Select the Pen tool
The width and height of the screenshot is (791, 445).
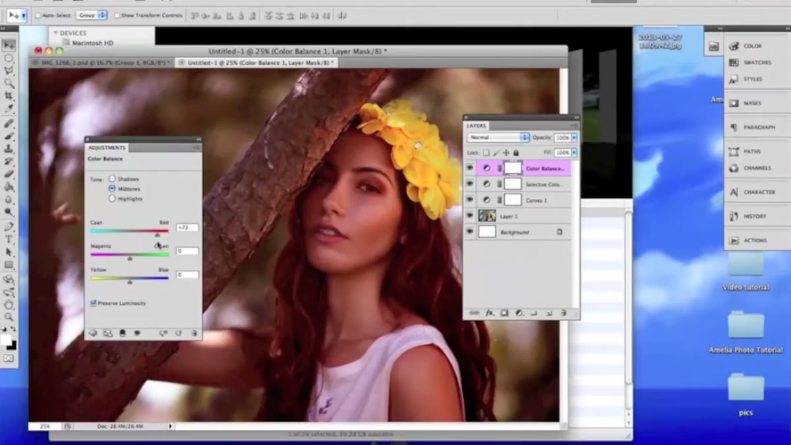[x=9, y=226]
